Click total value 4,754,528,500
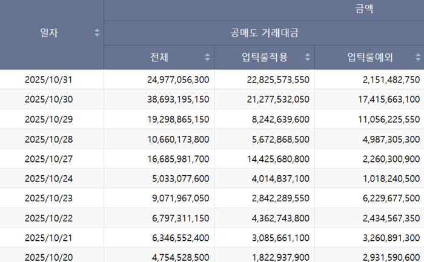424x262 pixels. pyautogui.click(x=181, y=257)
